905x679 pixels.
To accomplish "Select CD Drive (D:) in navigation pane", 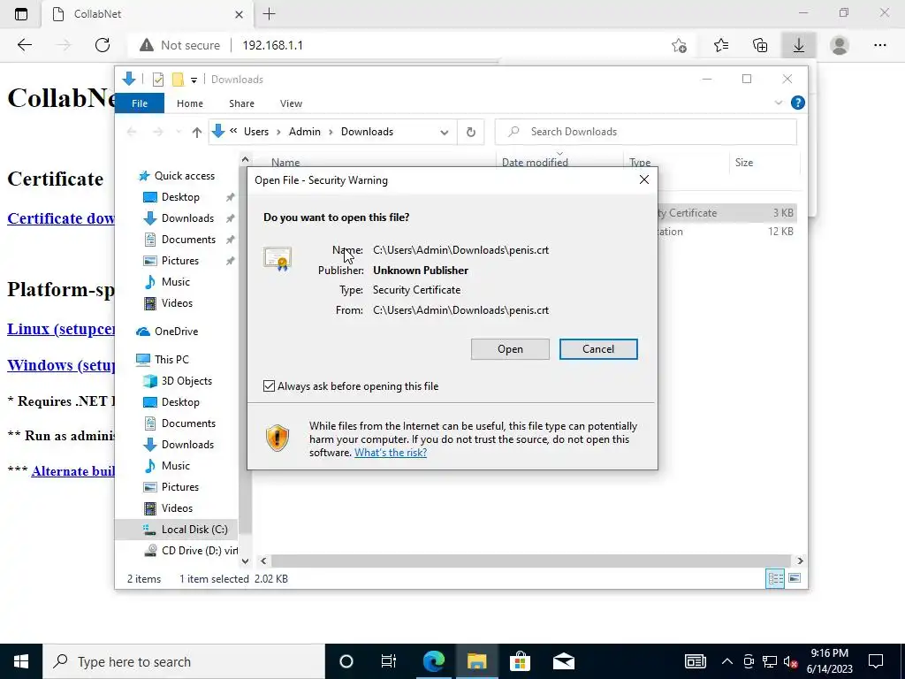I will [x=199, y=551].
